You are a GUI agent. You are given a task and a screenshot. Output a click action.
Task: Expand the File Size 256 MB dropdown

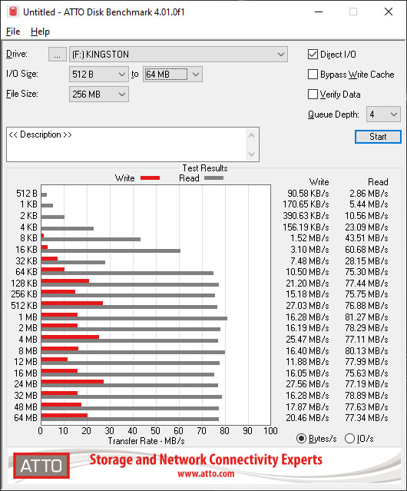pyautogui.click(x=99, y=95)
